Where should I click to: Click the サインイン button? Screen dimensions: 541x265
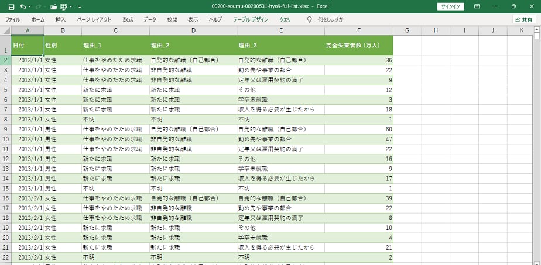pyautogui.click(x=451, y=6)
